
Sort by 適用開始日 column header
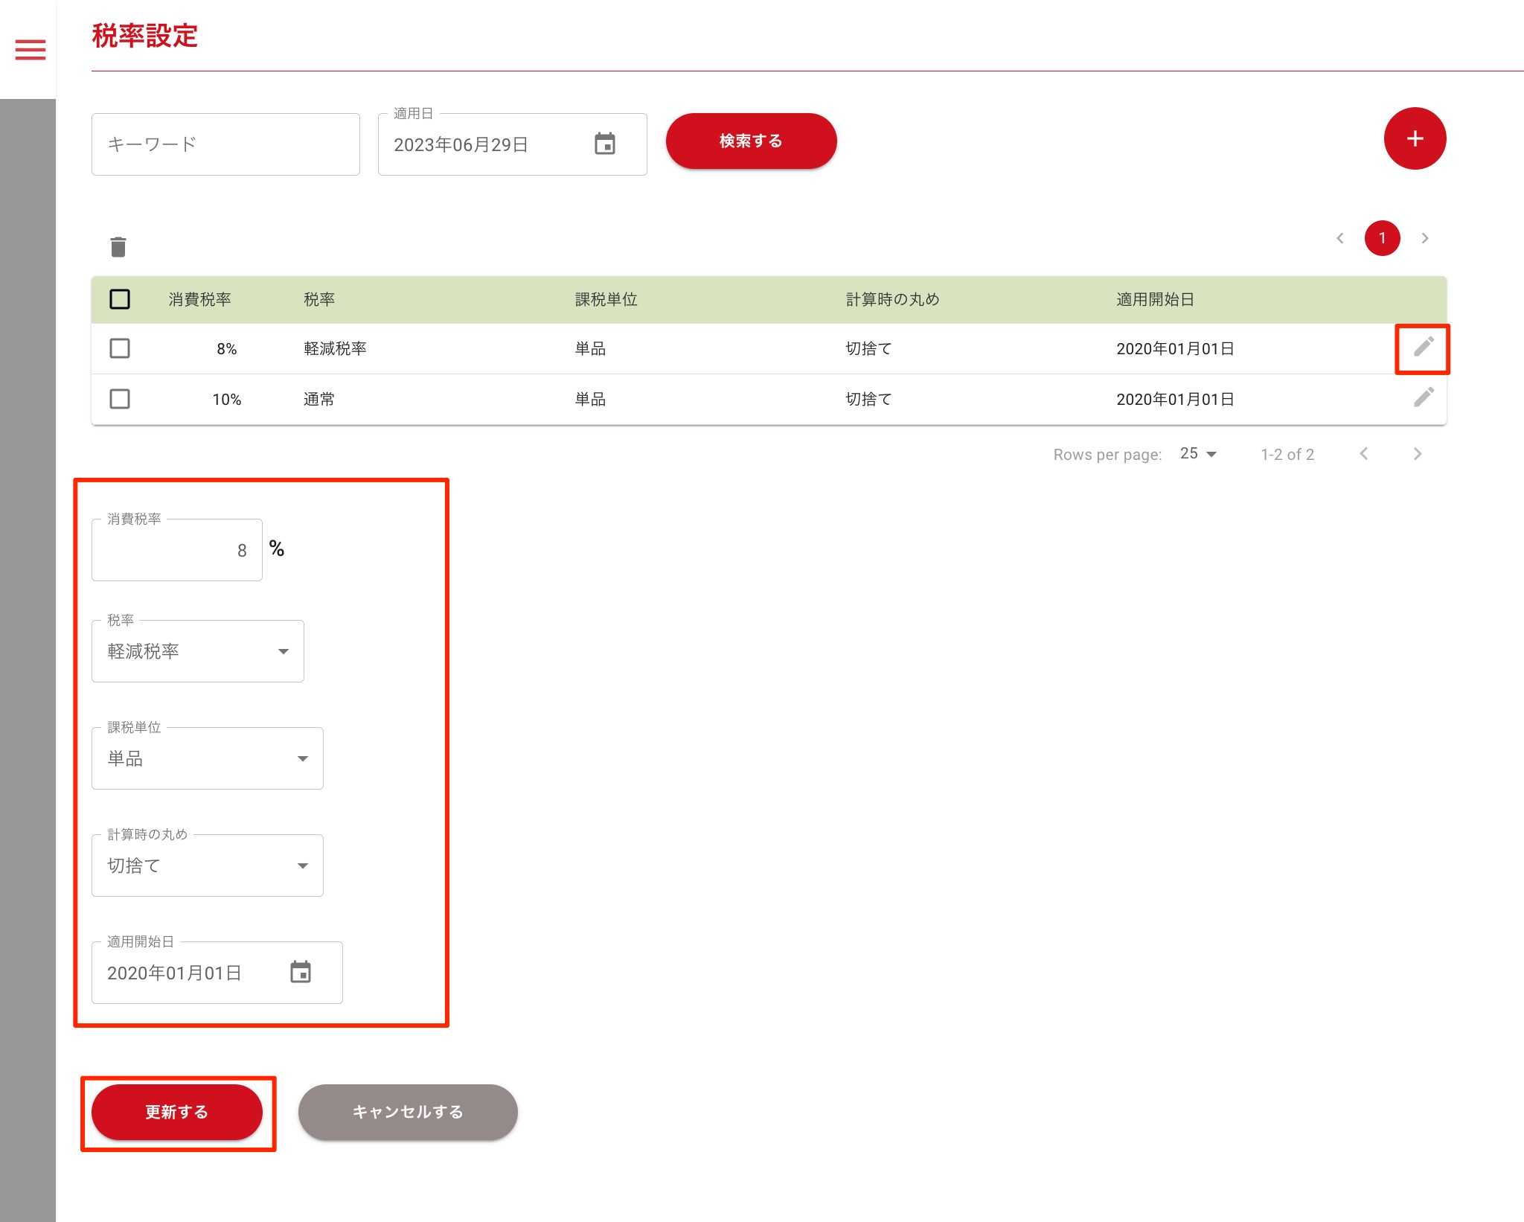[1155, 299]
